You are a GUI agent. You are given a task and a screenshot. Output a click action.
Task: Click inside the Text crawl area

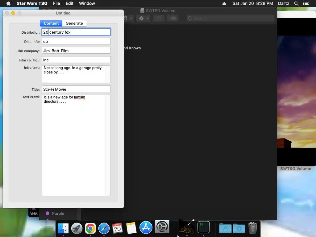click(x=74, y=145)
